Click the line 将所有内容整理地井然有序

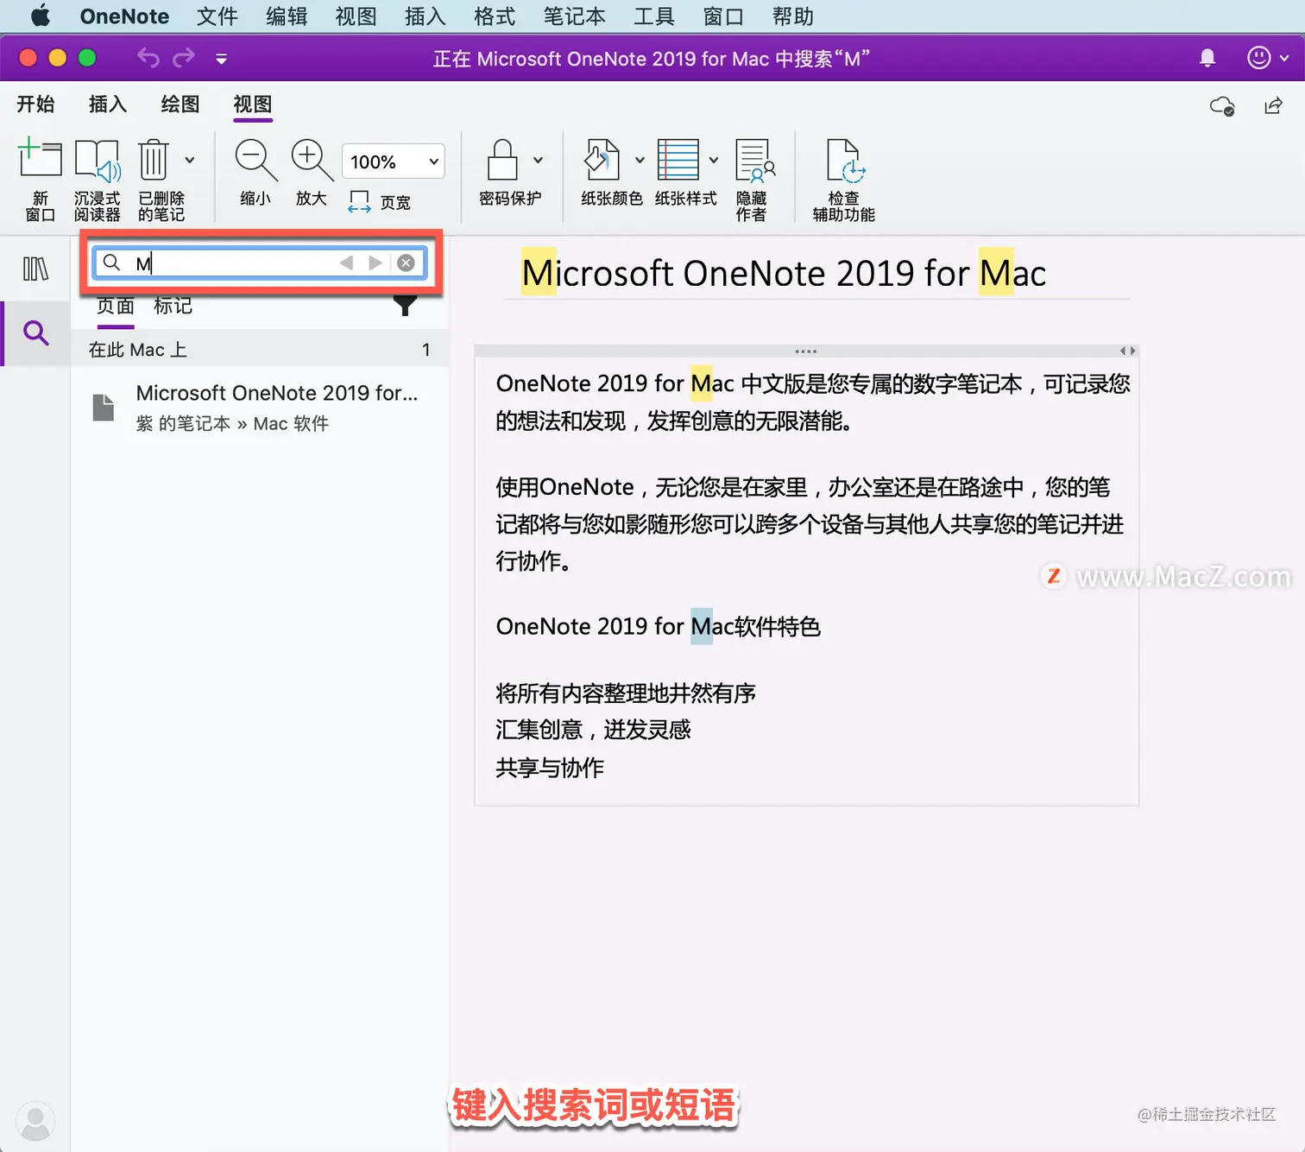(626, 693)
